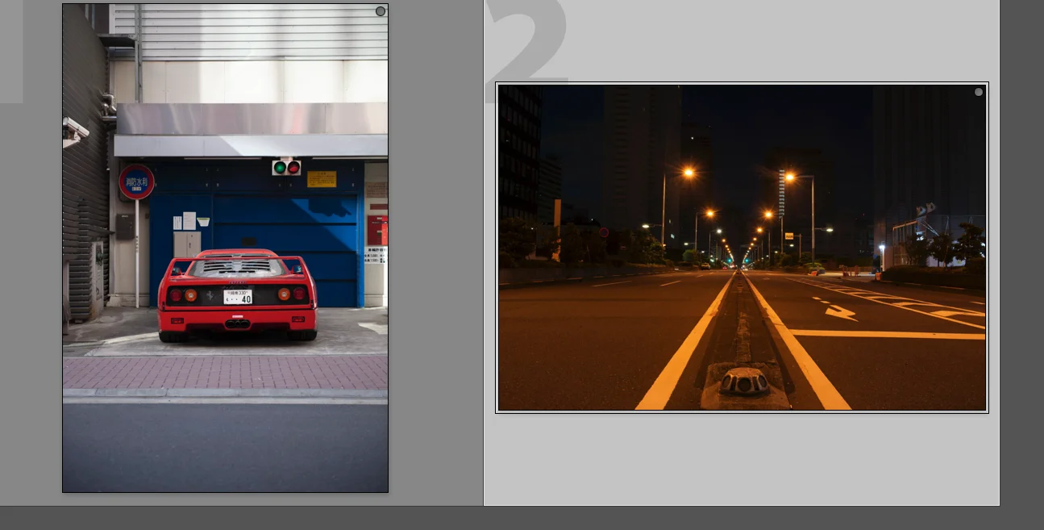The height and width of the screenshot is (530, 1044).
Task: Toggle the selection circle on the Ferrari photo
Action: click(x=379, y=10)
